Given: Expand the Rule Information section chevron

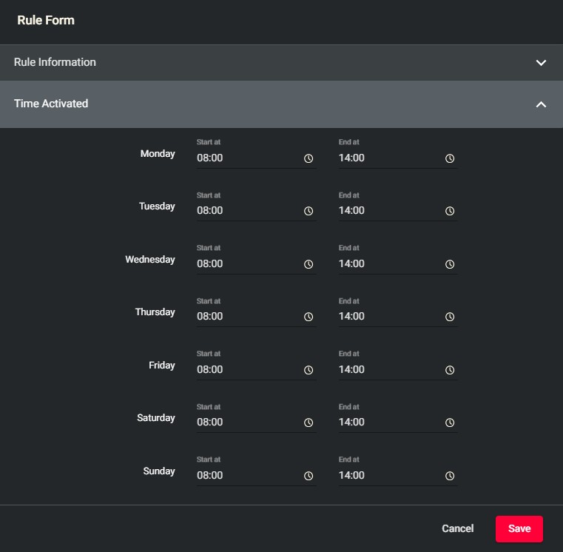Looking at the screenshot, I should coord(541,63).
